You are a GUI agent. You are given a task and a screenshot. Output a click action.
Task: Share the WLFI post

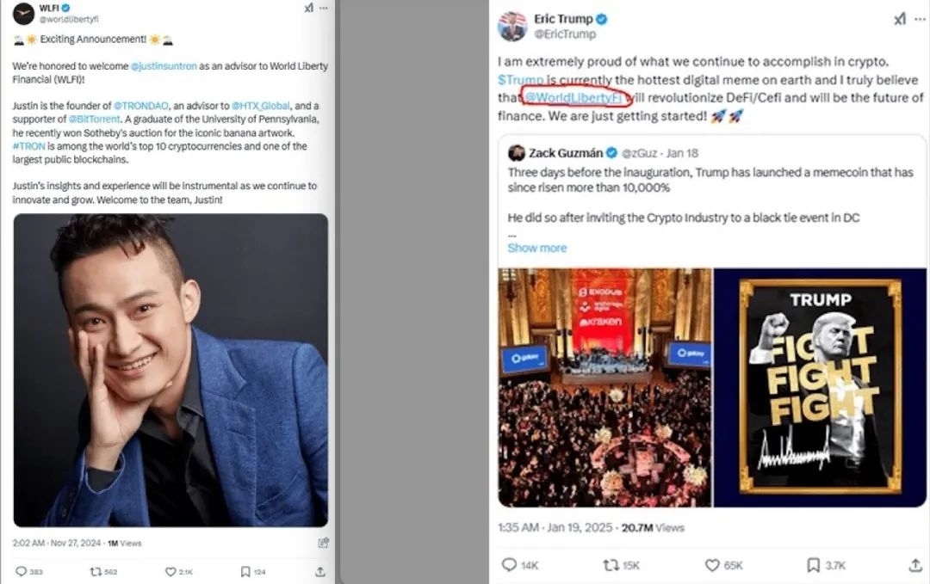(x=320, y=571)
